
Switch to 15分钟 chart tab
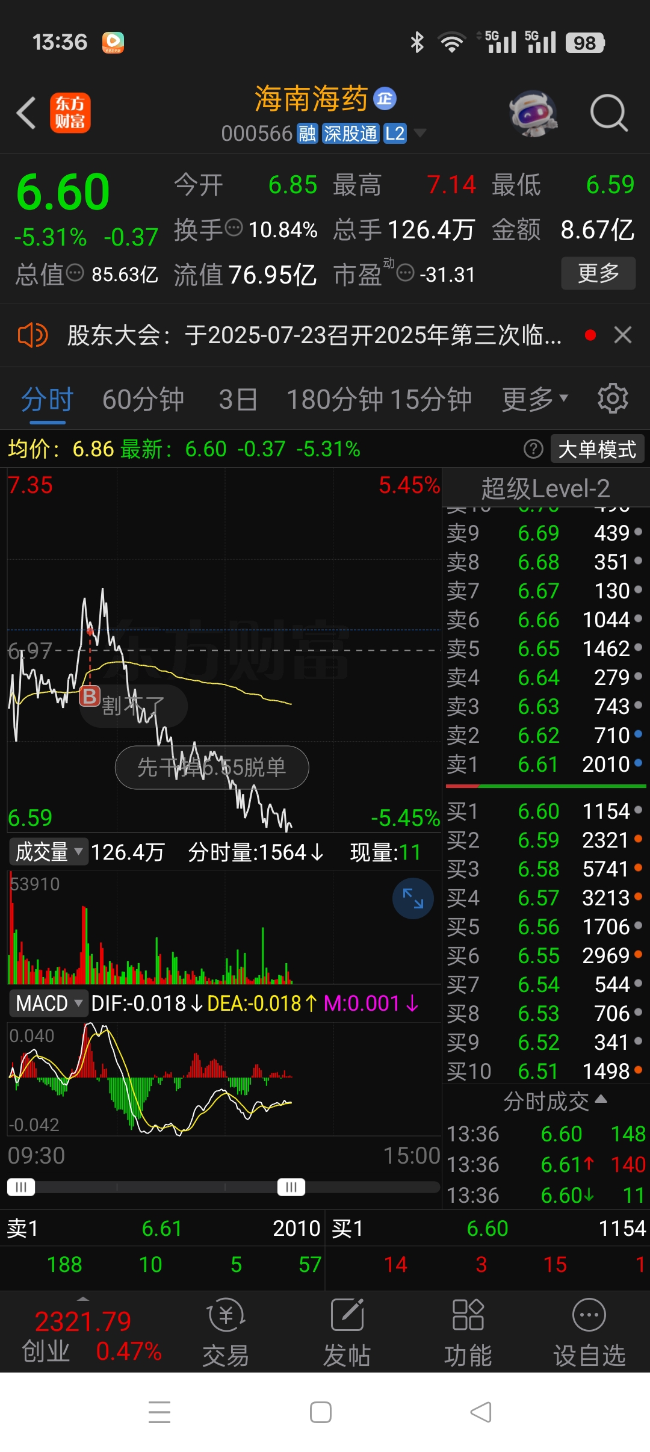pyautogui.click(x=431, y=399)
